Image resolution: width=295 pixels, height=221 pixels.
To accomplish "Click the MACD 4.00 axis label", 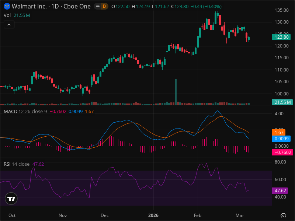I will 279,114.
